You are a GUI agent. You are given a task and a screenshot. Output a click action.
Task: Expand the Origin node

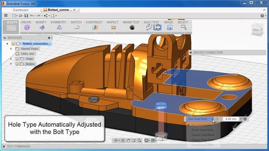point(11,59)
